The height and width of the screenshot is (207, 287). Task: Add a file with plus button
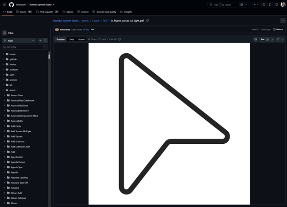40,41
